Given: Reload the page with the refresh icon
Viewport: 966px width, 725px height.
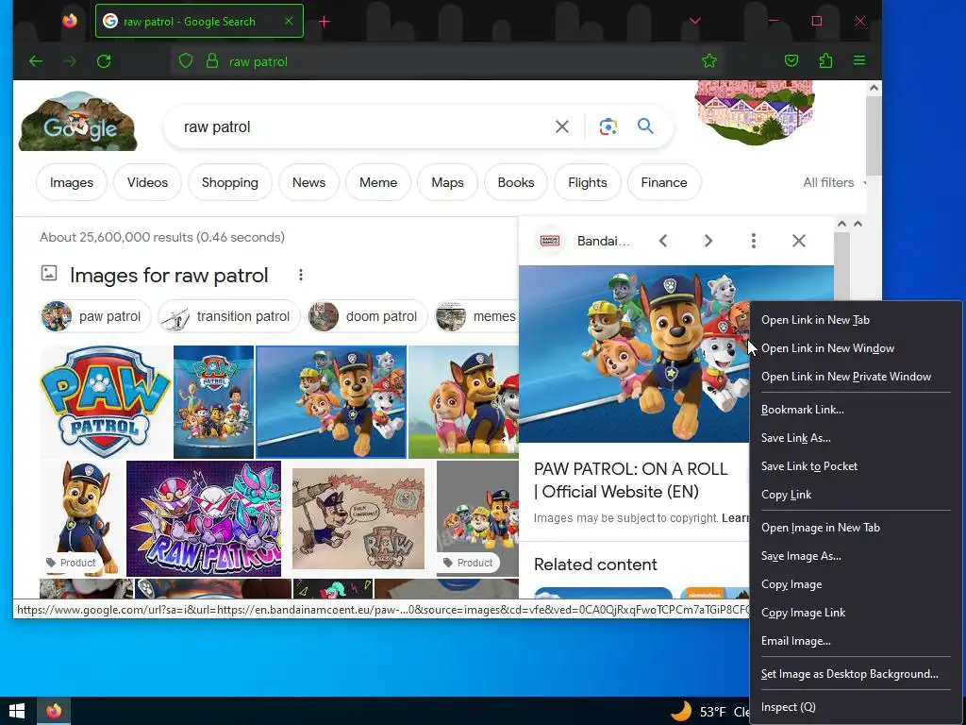Looking at the screenshot, I should coord(104,61).
